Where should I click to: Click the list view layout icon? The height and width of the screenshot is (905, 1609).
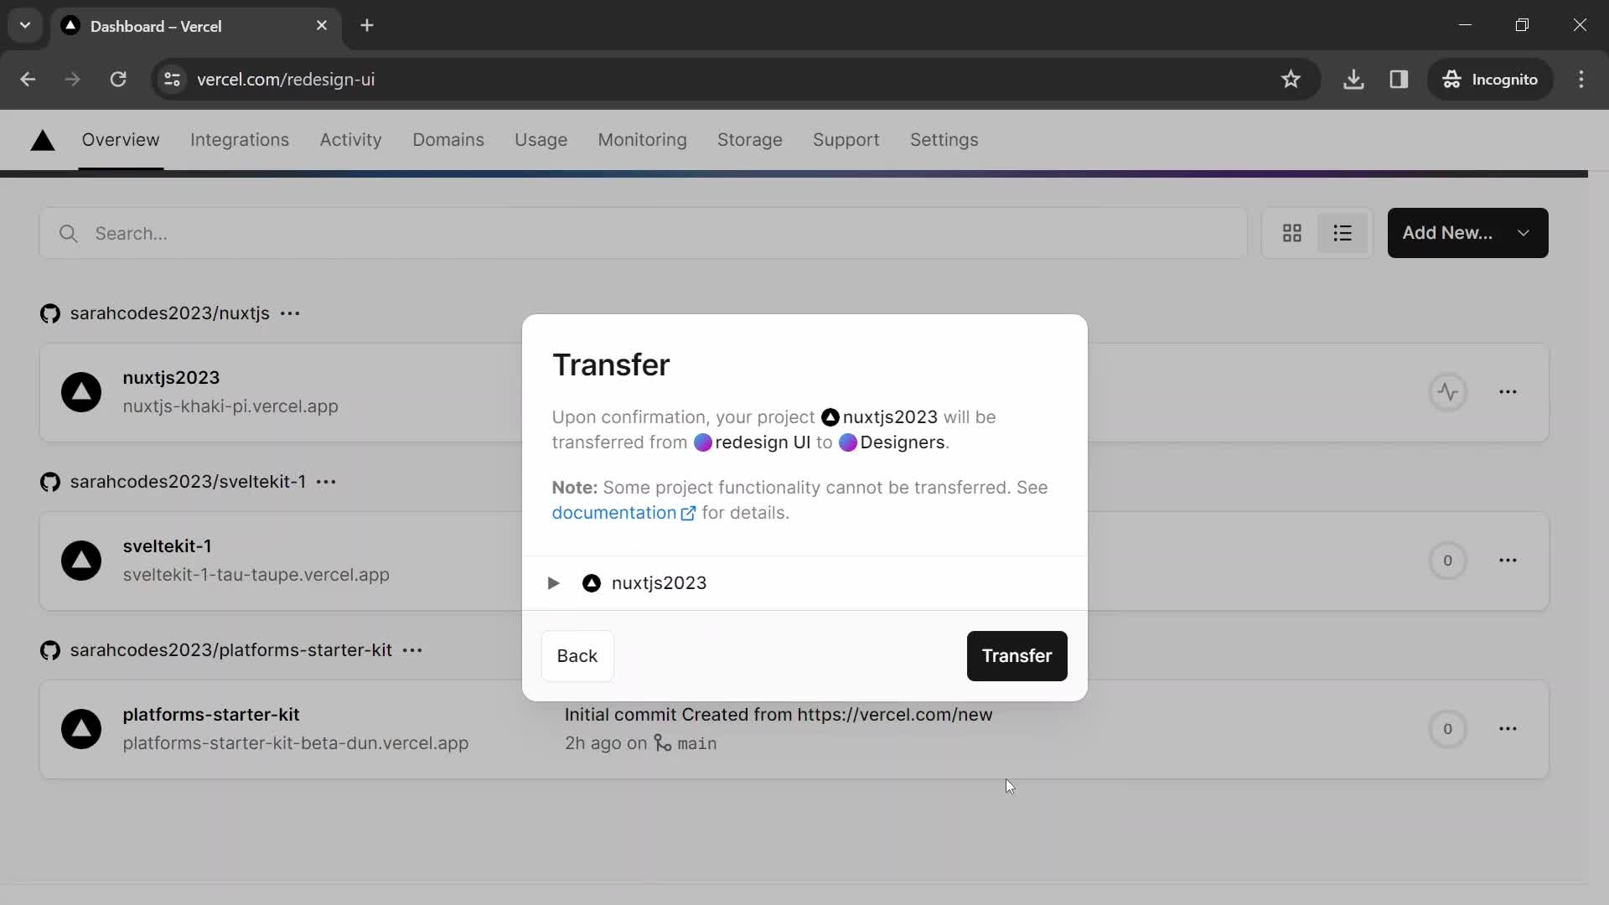point(1343,233)
